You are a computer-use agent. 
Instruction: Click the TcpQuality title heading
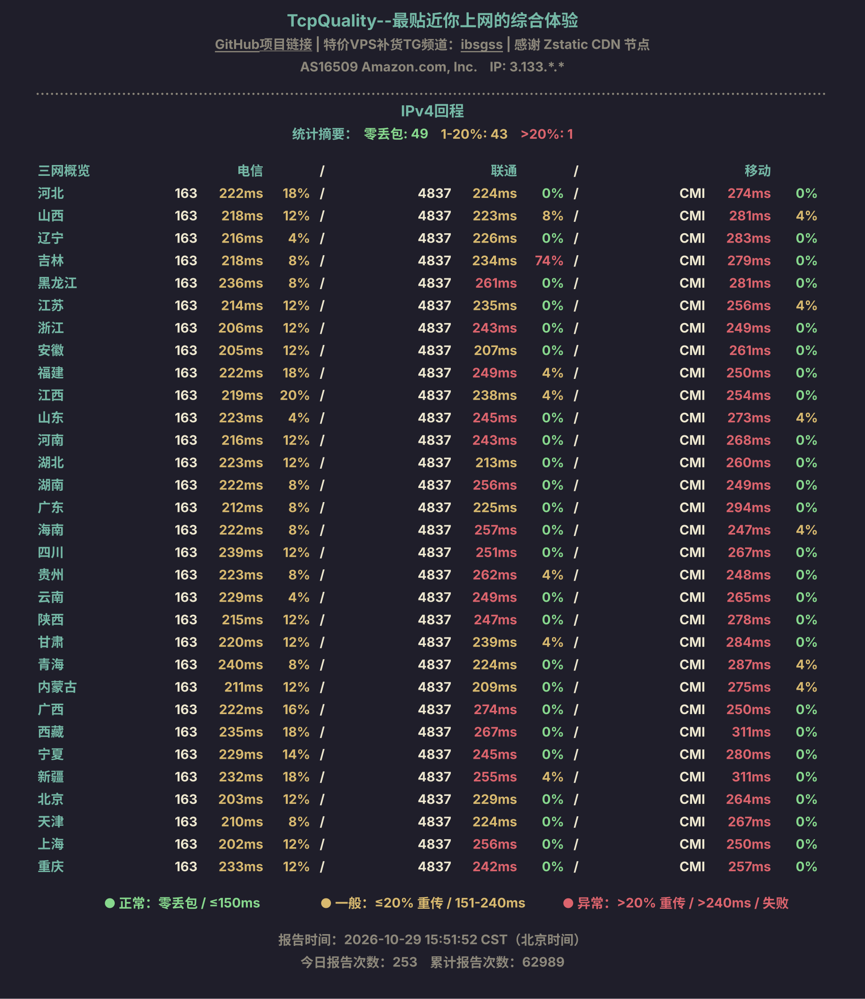(432, 20)
